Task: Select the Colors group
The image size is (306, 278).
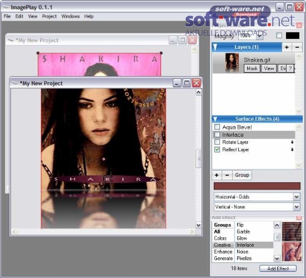Action: pyautogui.click(x=220, y=239)
